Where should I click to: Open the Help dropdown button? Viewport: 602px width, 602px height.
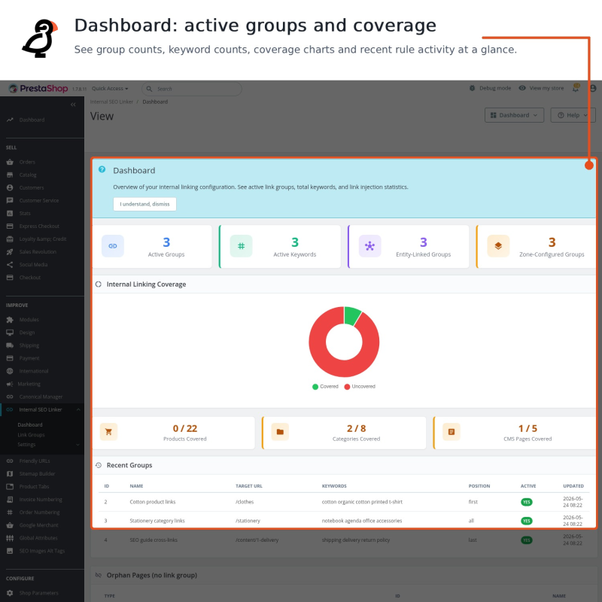click(573, 115)
